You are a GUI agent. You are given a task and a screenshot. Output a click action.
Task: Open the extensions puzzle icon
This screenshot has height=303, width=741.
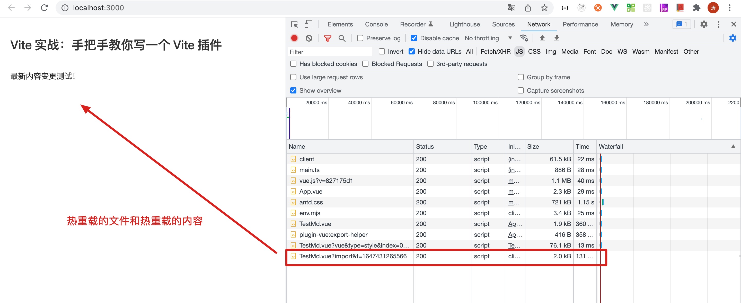(x=696, y=8)
